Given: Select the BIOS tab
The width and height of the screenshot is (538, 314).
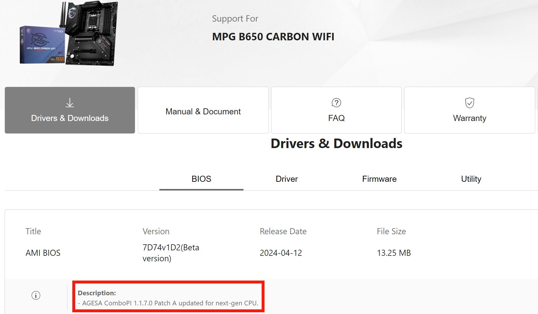Looking at the screenshot, I should point(201,179).
